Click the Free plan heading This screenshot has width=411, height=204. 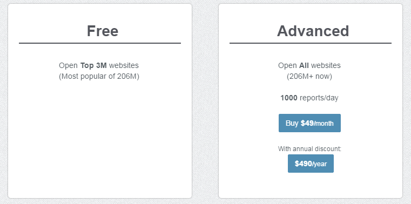click(103, 31)
